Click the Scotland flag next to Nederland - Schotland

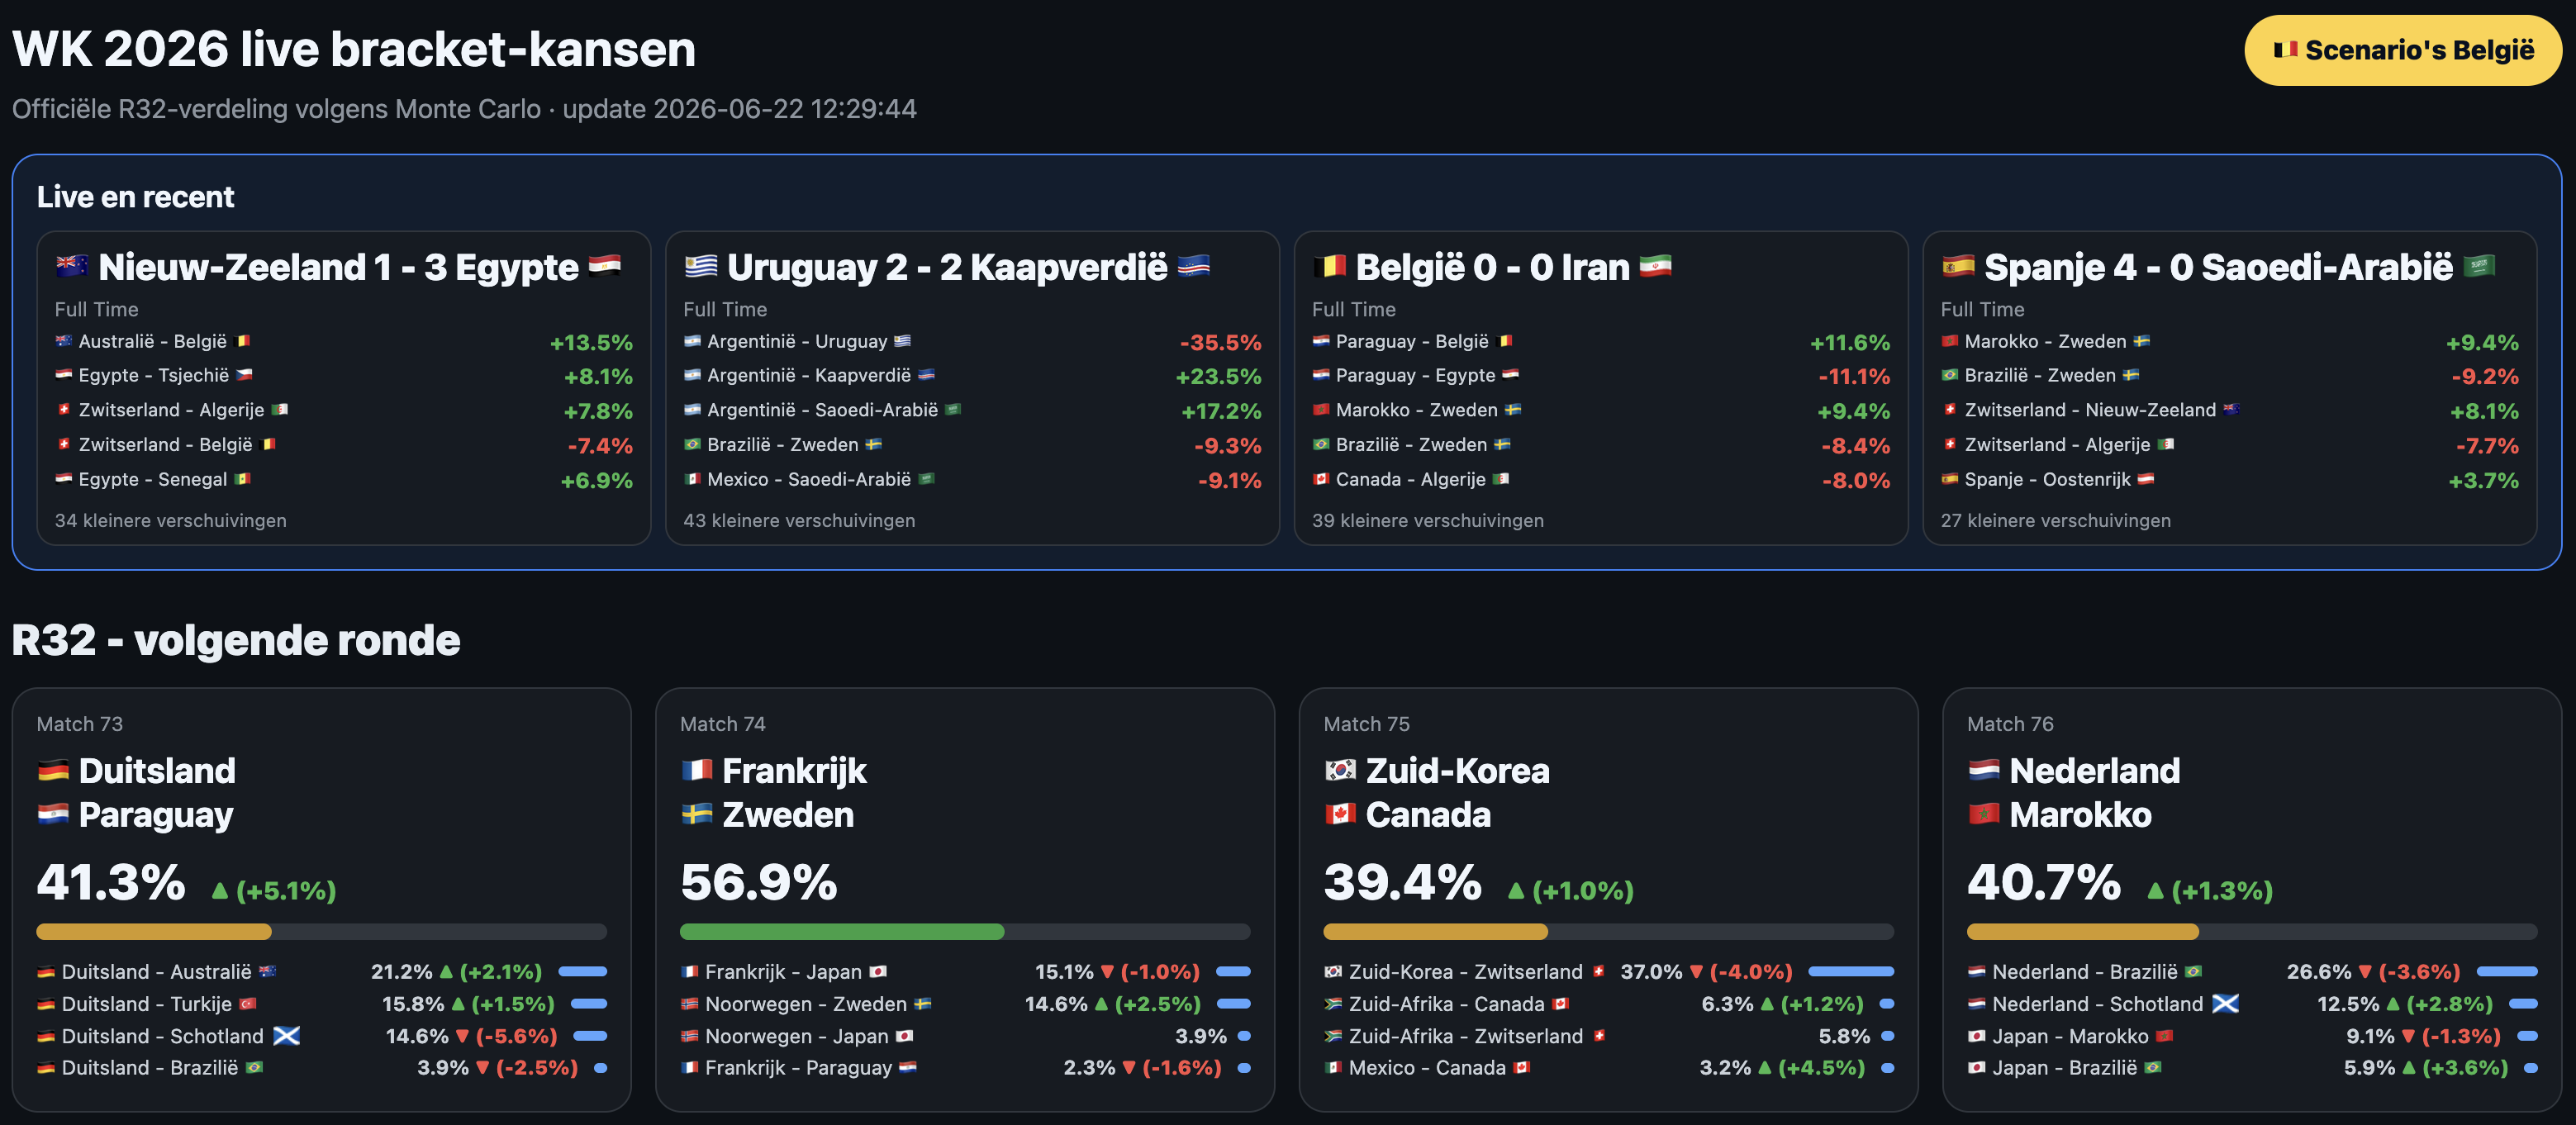2225,1003
